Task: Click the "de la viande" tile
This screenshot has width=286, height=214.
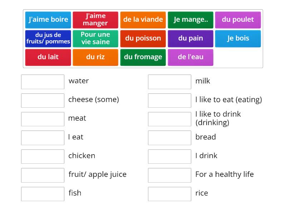Action: pos(143,20)
